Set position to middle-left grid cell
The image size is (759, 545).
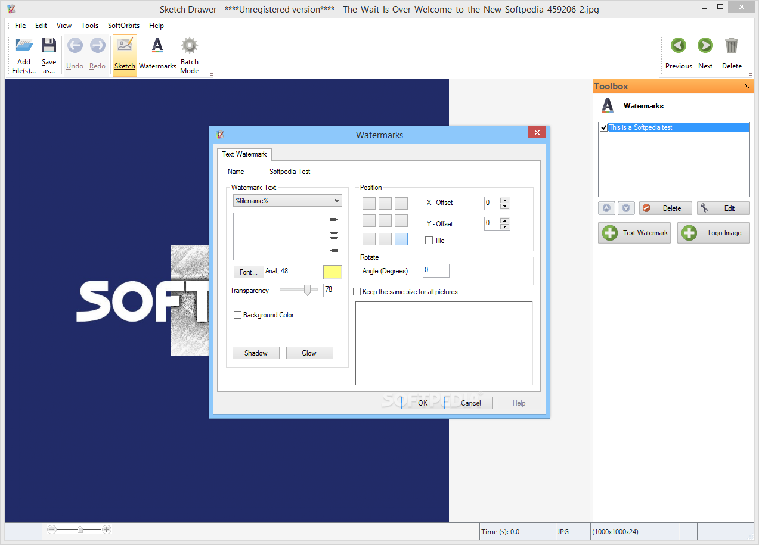coord(369,221)
